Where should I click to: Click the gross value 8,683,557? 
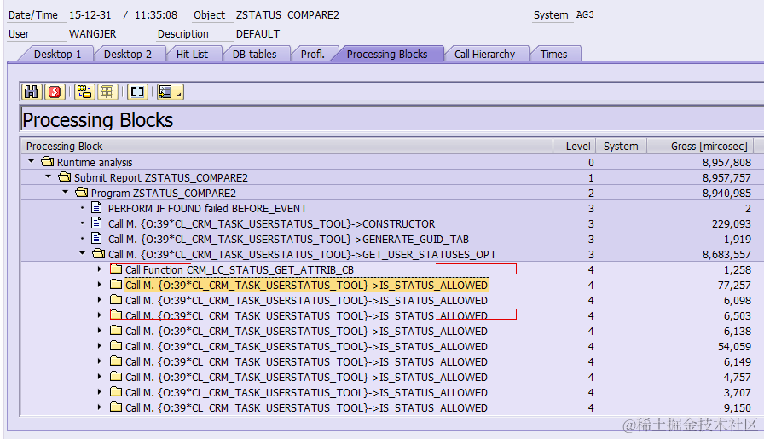click(x=726, y=254)
